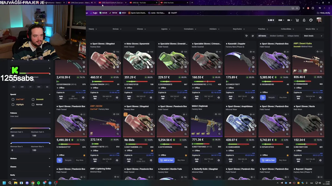Screen dimensions: 332x186
Task: Add the 5,385.90 € Pandora's Box to cart
Action: click(263, 97)
